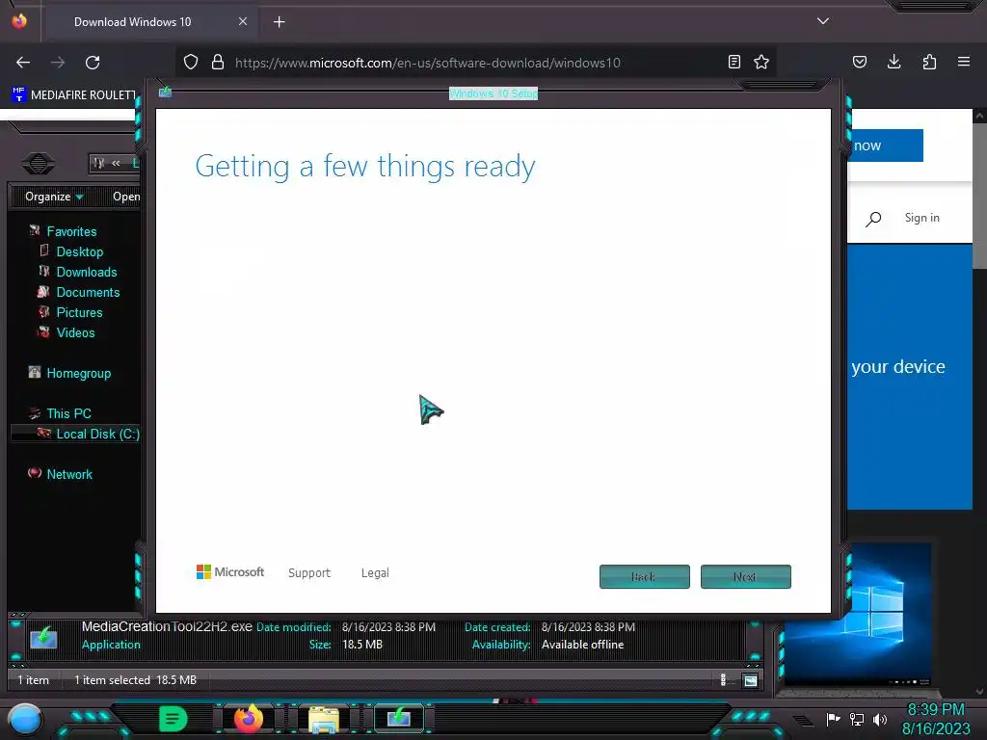Image resolution: width=987 pixels, height=740 pixels.
Task: Click the Open command in Explorer toolbar
Action: [126, 197]
